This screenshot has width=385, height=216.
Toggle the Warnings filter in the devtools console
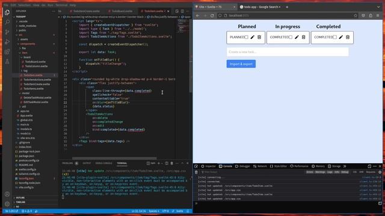point(320,172)
